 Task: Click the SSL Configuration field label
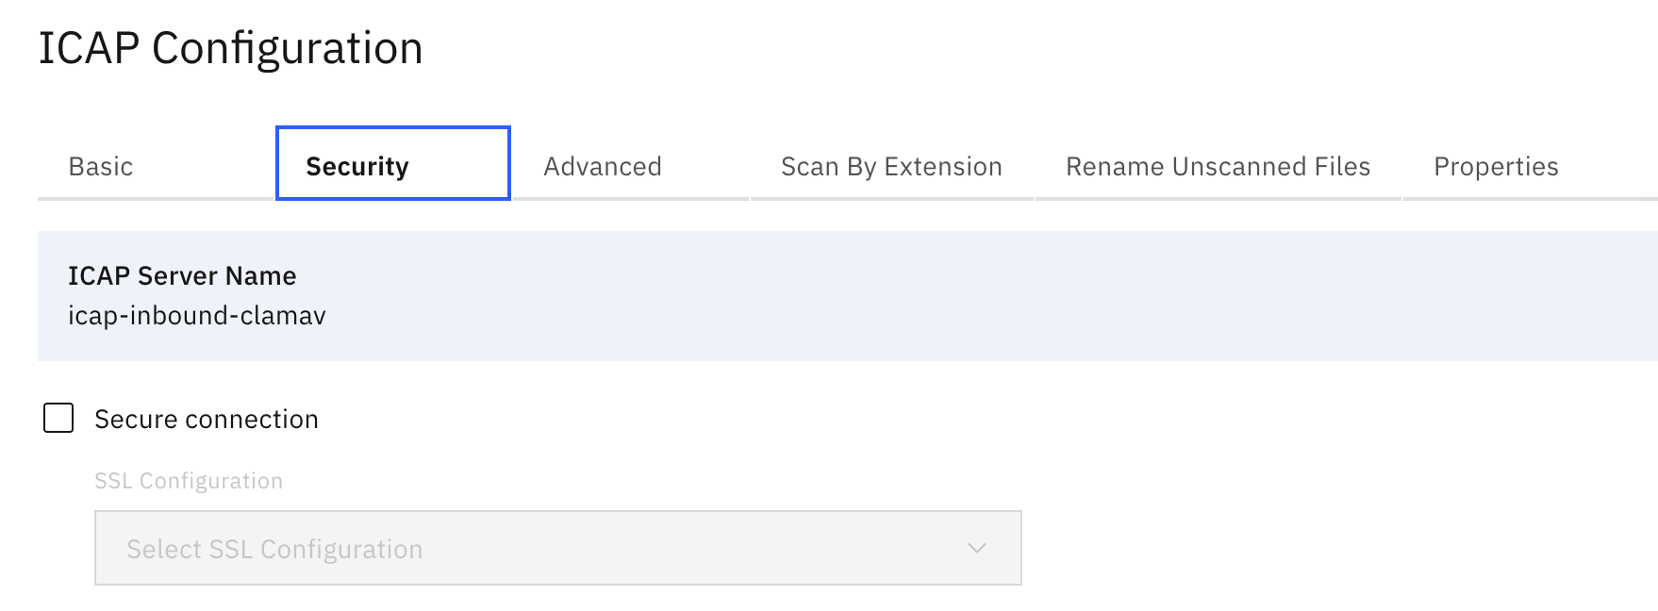pyautogui.click(x=189, y=481)
